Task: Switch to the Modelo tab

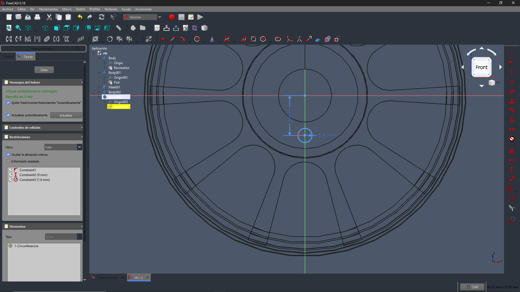Action: pyautogui.click(x=8, y=57)
